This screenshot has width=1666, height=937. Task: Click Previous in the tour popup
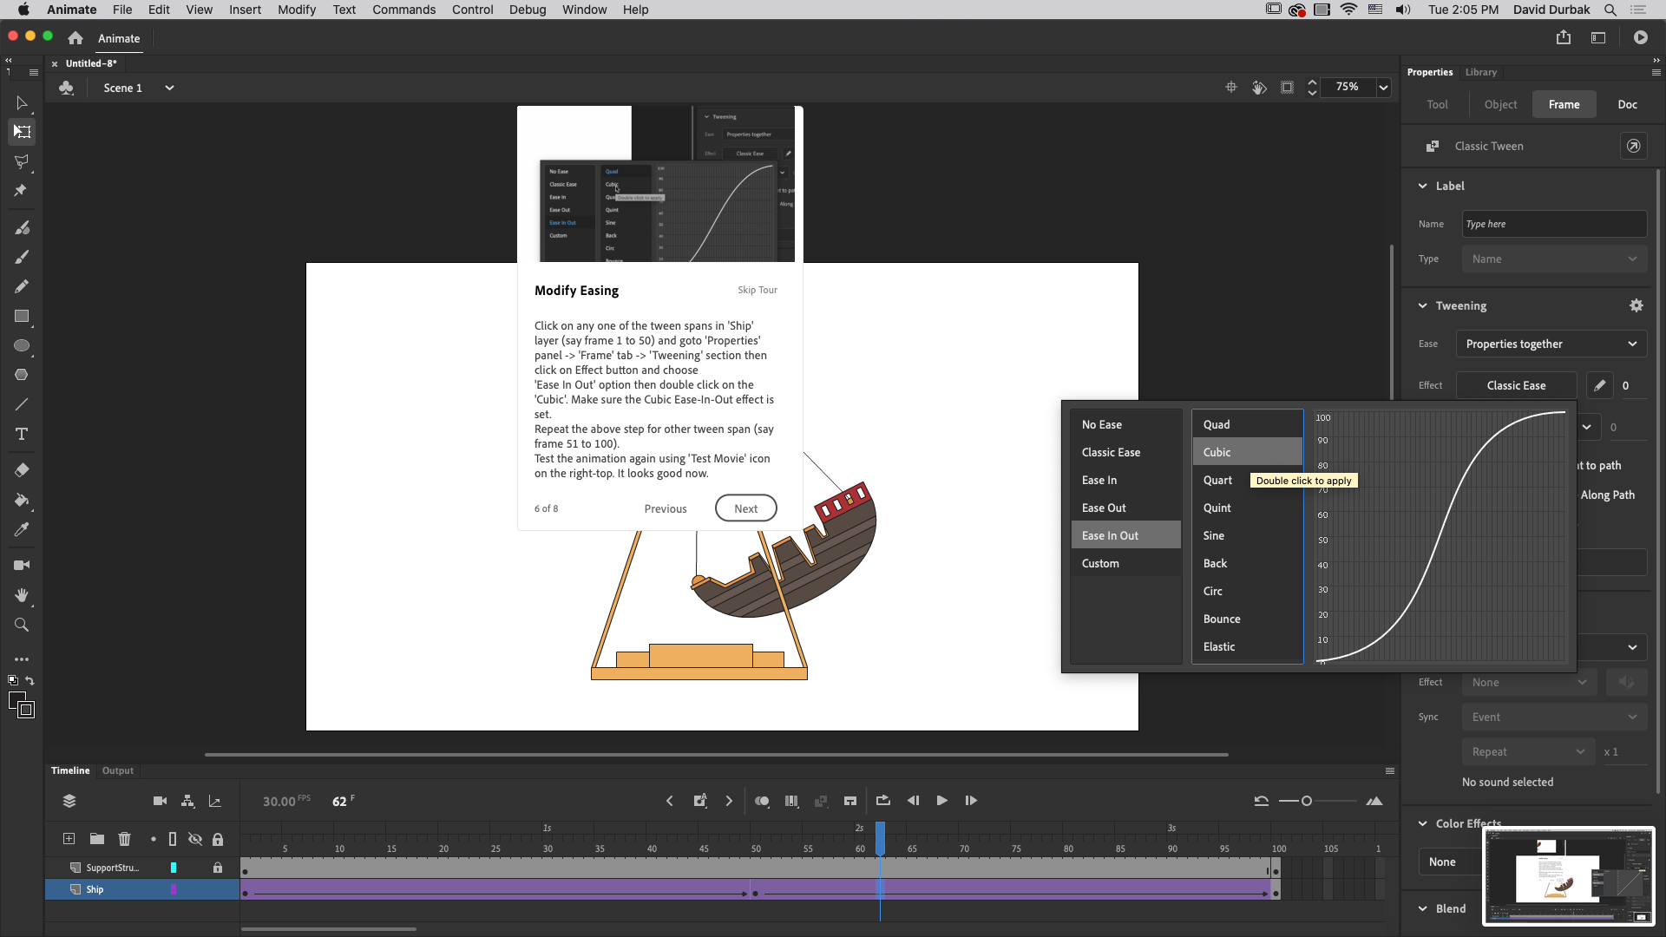pos(666,509)
